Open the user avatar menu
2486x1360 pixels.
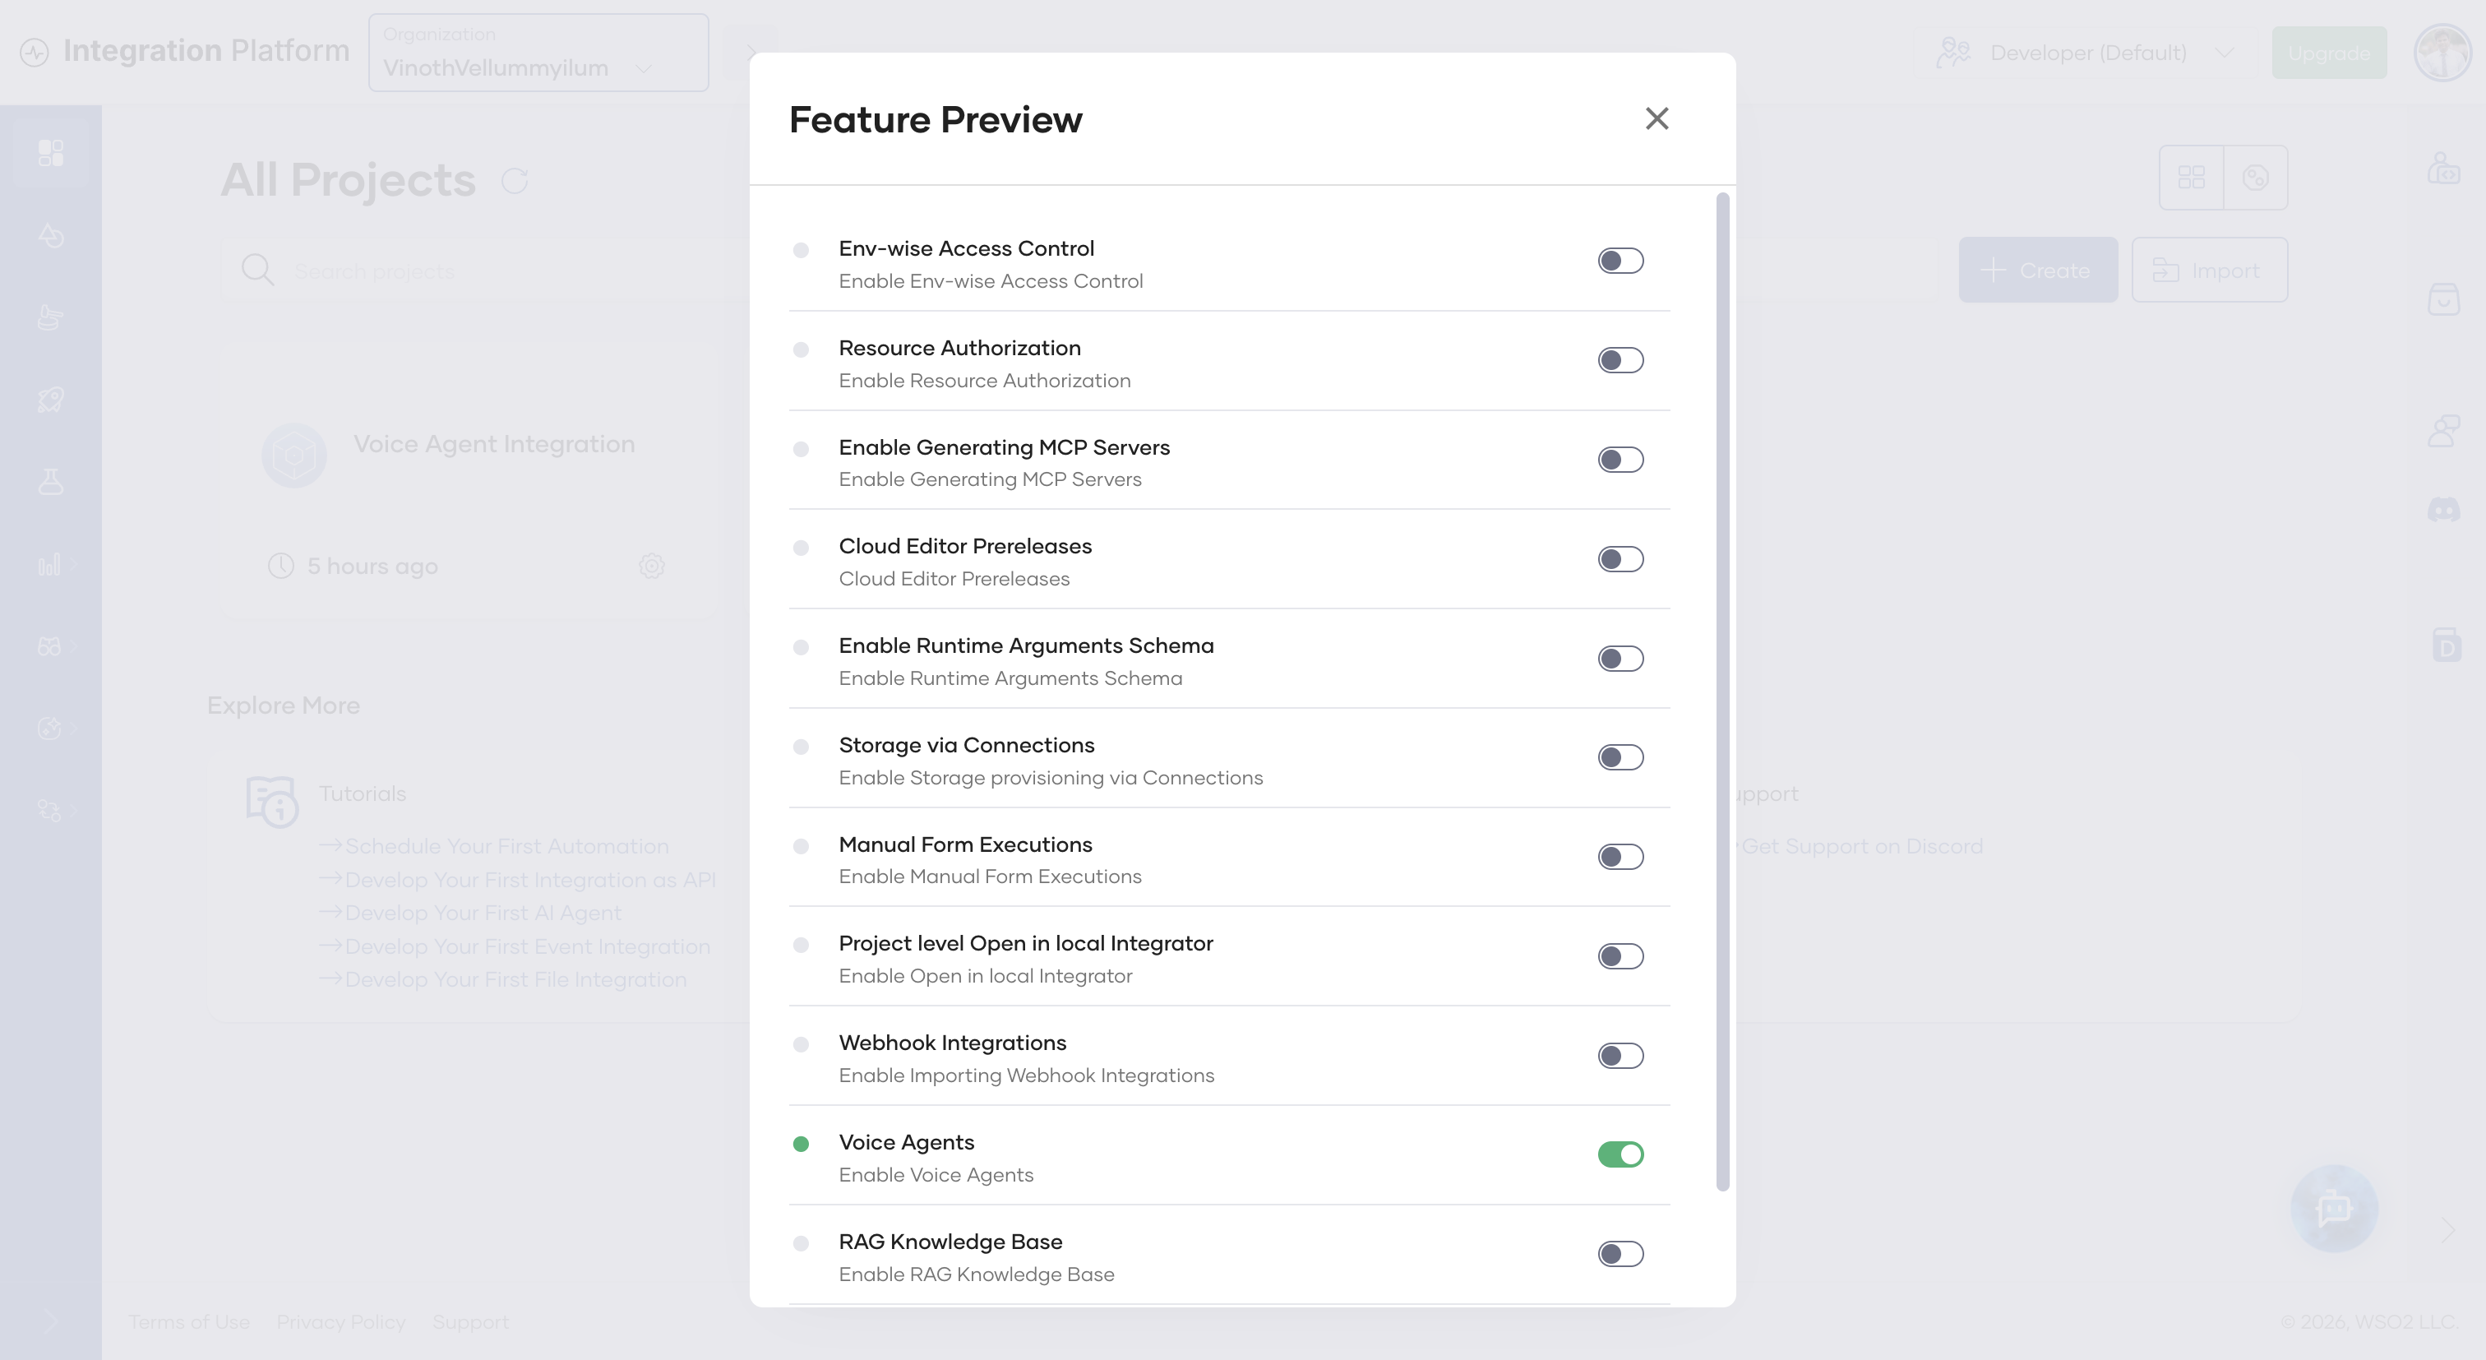pos(2442,53)
